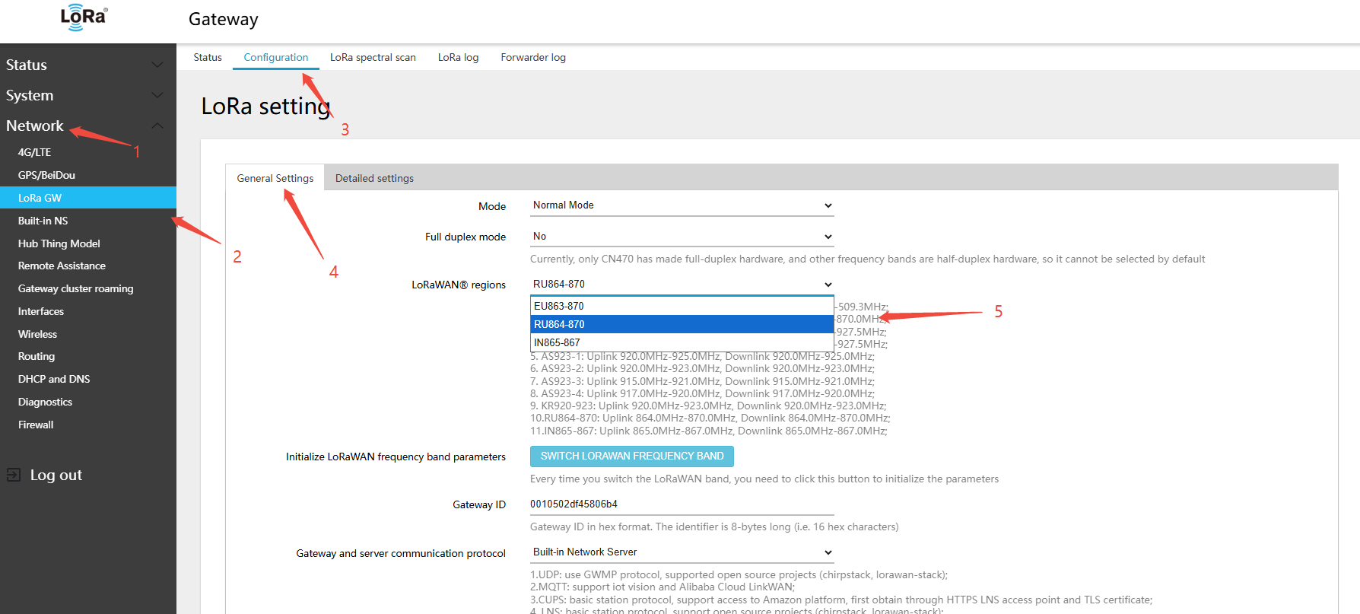
Task: Open Built-in NS in sidebar
Action: (x=43, y=221)
